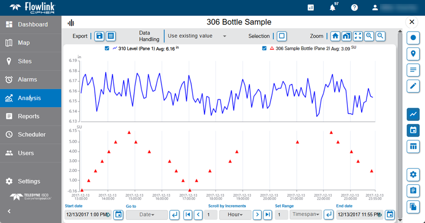Click the save export icon
This screenshot has width=425, height=223.
click(99, 36)
